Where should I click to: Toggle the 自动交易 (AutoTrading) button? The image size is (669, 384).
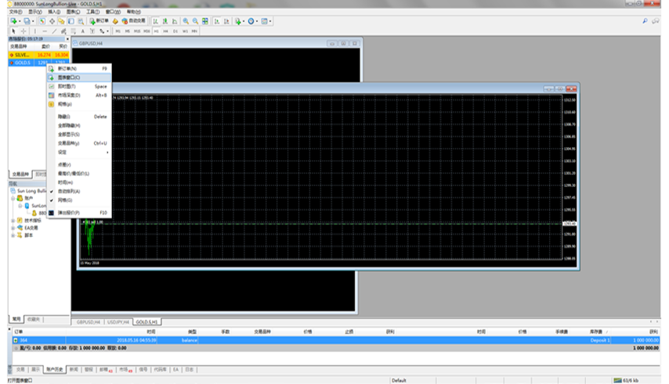coord(134,21)
